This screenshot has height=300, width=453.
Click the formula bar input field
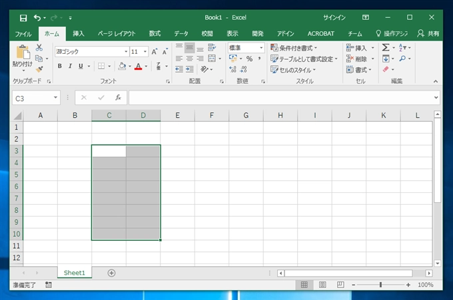click(280, 98)
